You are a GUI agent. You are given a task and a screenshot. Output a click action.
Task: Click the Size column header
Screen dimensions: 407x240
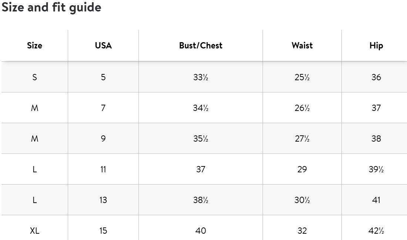34,45
